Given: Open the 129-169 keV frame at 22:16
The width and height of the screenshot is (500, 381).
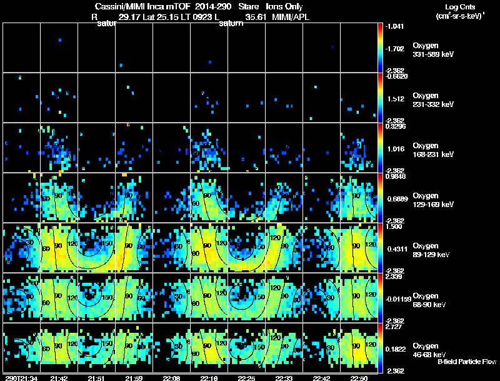Looking at the screenshot, I should click(x=209, y=198).
